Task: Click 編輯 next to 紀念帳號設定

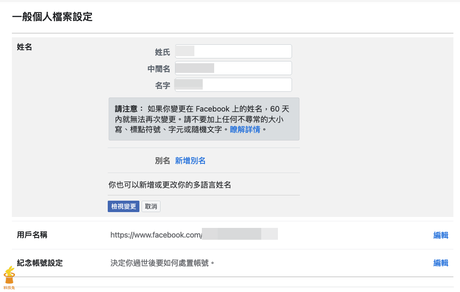Action: (x=441, y=263)
